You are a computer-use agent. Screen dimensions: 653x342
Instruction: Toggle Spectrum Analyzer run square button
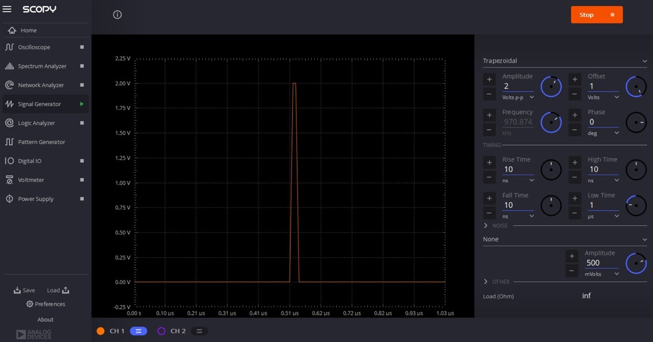[82, 66]
